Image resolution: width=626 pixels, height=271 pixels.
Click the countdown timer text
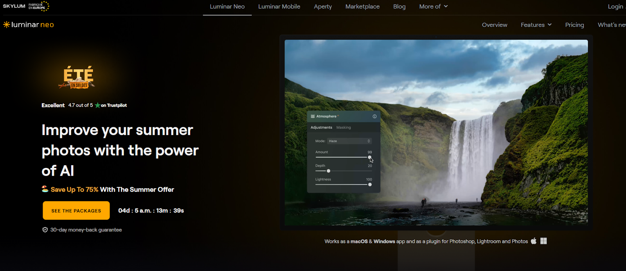click(151, 210)
